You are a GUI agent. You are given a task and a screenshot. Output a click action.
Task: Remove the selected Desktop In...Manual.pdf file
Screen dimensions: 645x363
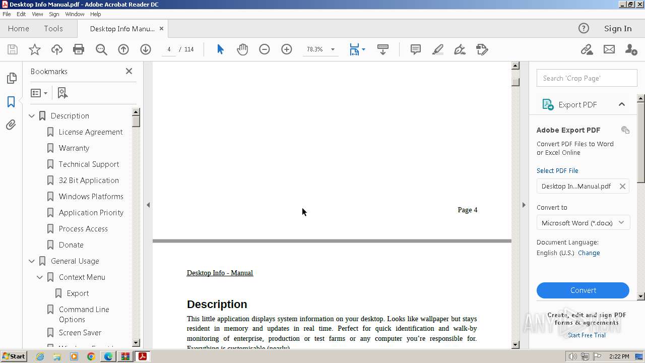point(622,187)
